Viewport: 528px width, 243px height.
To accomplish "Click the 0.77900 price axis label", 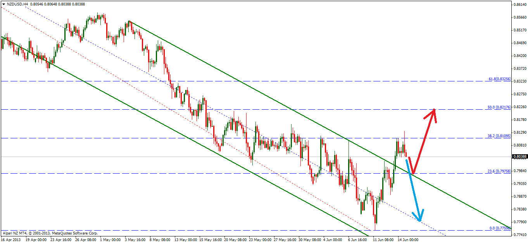I will point(519,222).
